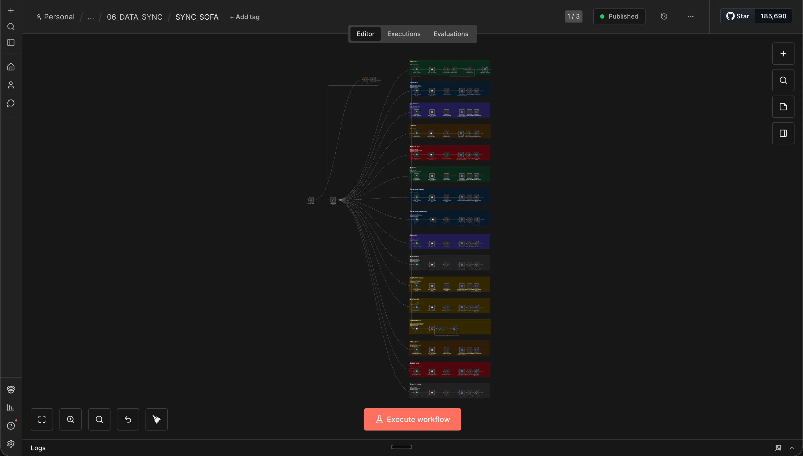Click the STOCK LEVELS sticky note header

(416, 384)
